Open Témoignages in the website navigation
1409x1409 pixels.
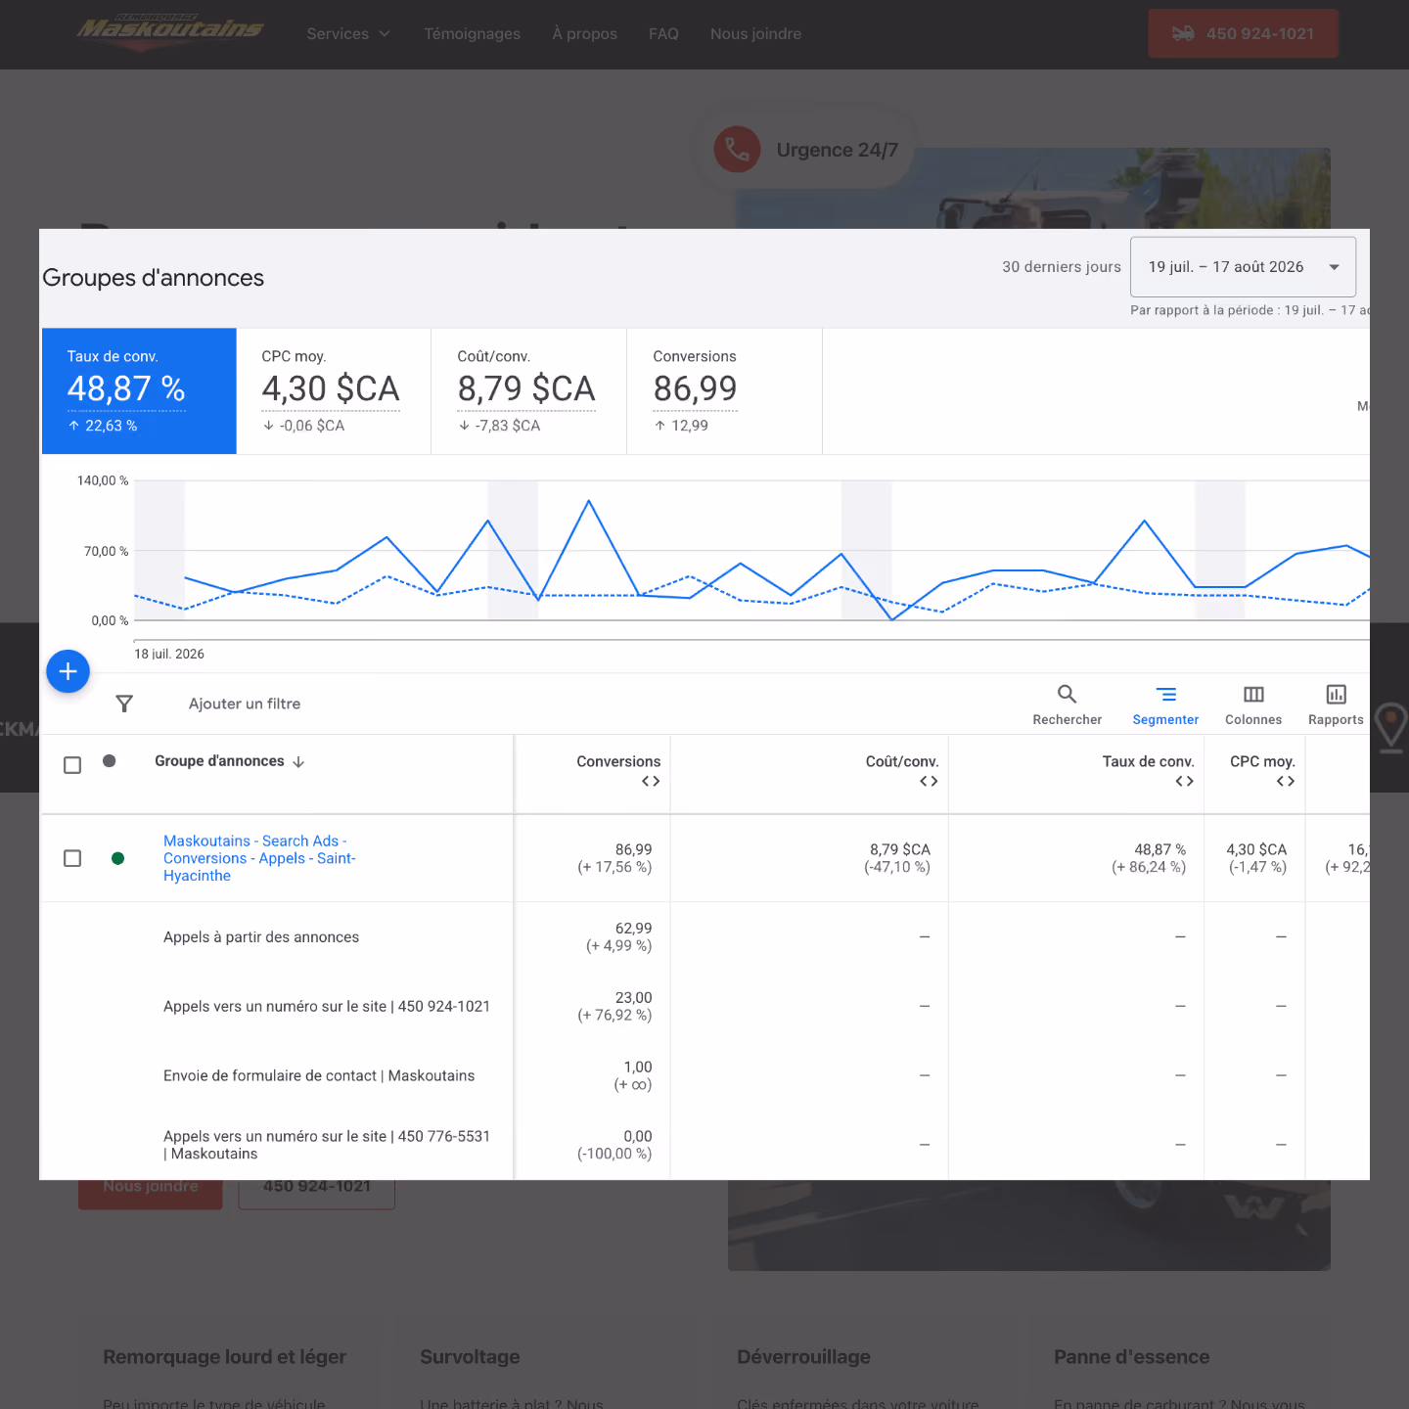click(472, 33)
